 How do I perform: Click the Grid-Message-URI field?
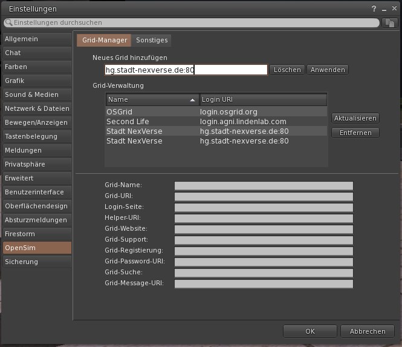[264, 283]
